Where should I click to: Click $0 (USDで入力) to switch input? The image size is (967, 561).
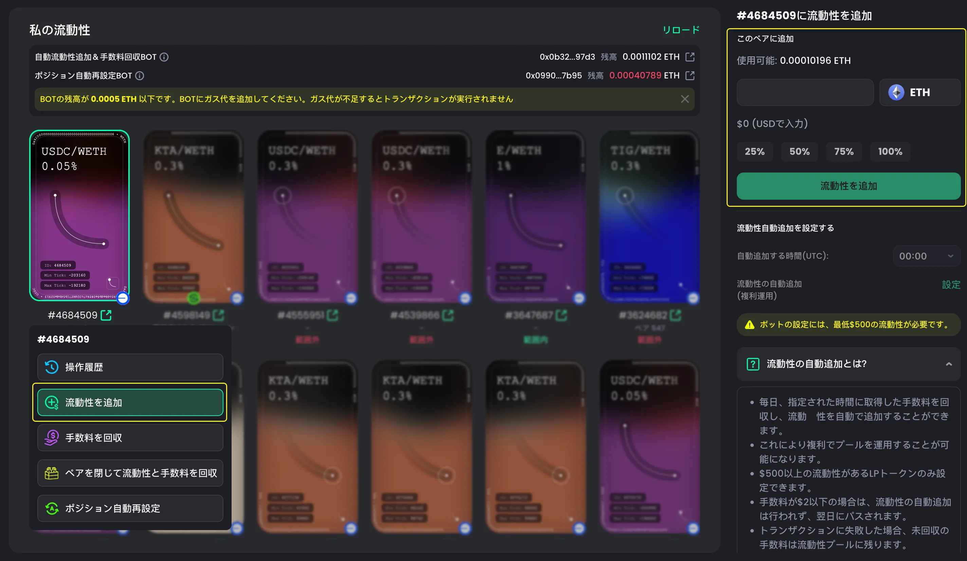pos(772,124)
